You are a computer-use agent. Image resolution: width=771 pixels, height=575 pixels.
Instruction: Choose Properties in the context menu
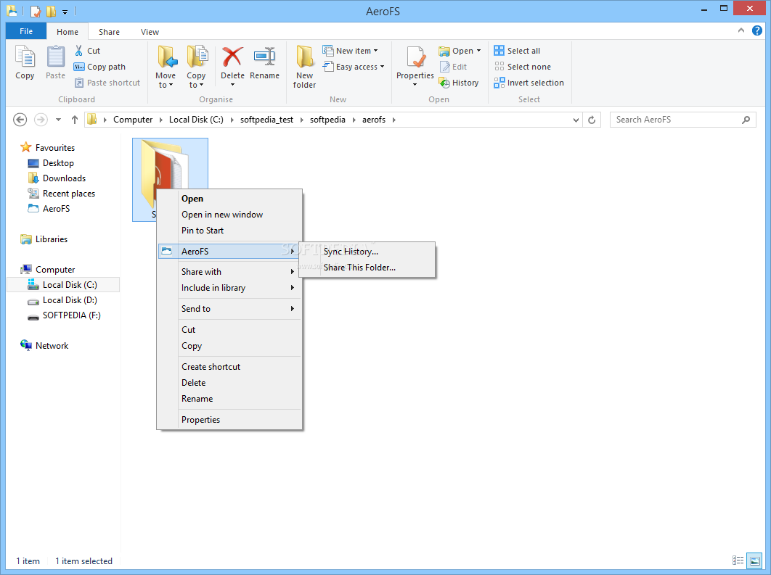(229, 420)
